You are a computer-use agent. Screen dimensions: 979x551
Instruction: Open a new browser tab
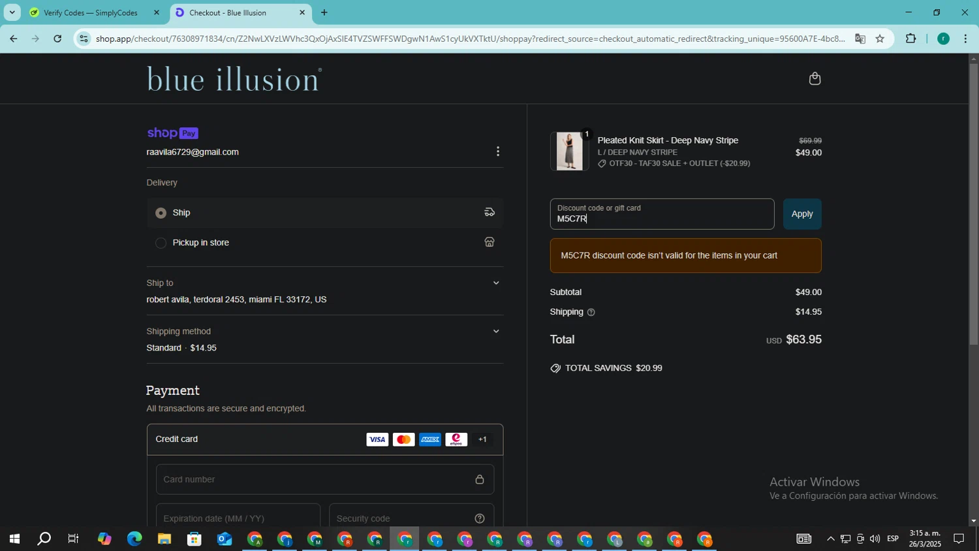pyautogui.click(x=324, y=12)
